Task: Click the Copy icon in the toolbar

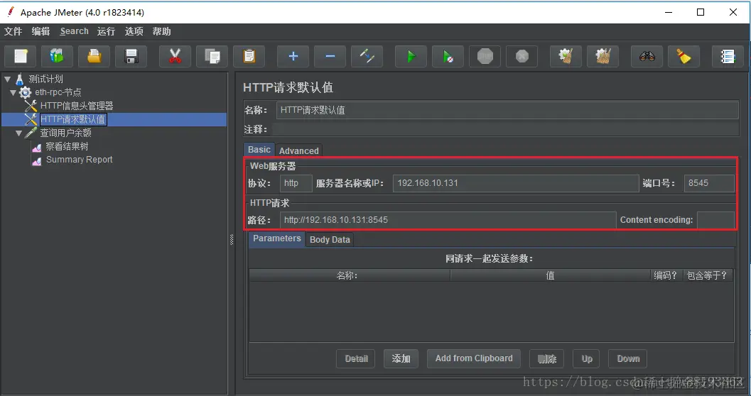Action: 212,57
